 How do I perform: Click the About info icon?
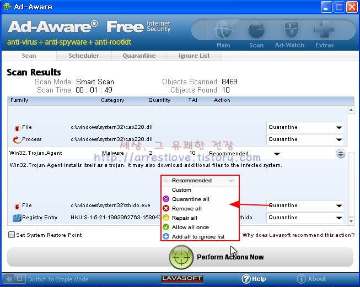click(301, 279)
